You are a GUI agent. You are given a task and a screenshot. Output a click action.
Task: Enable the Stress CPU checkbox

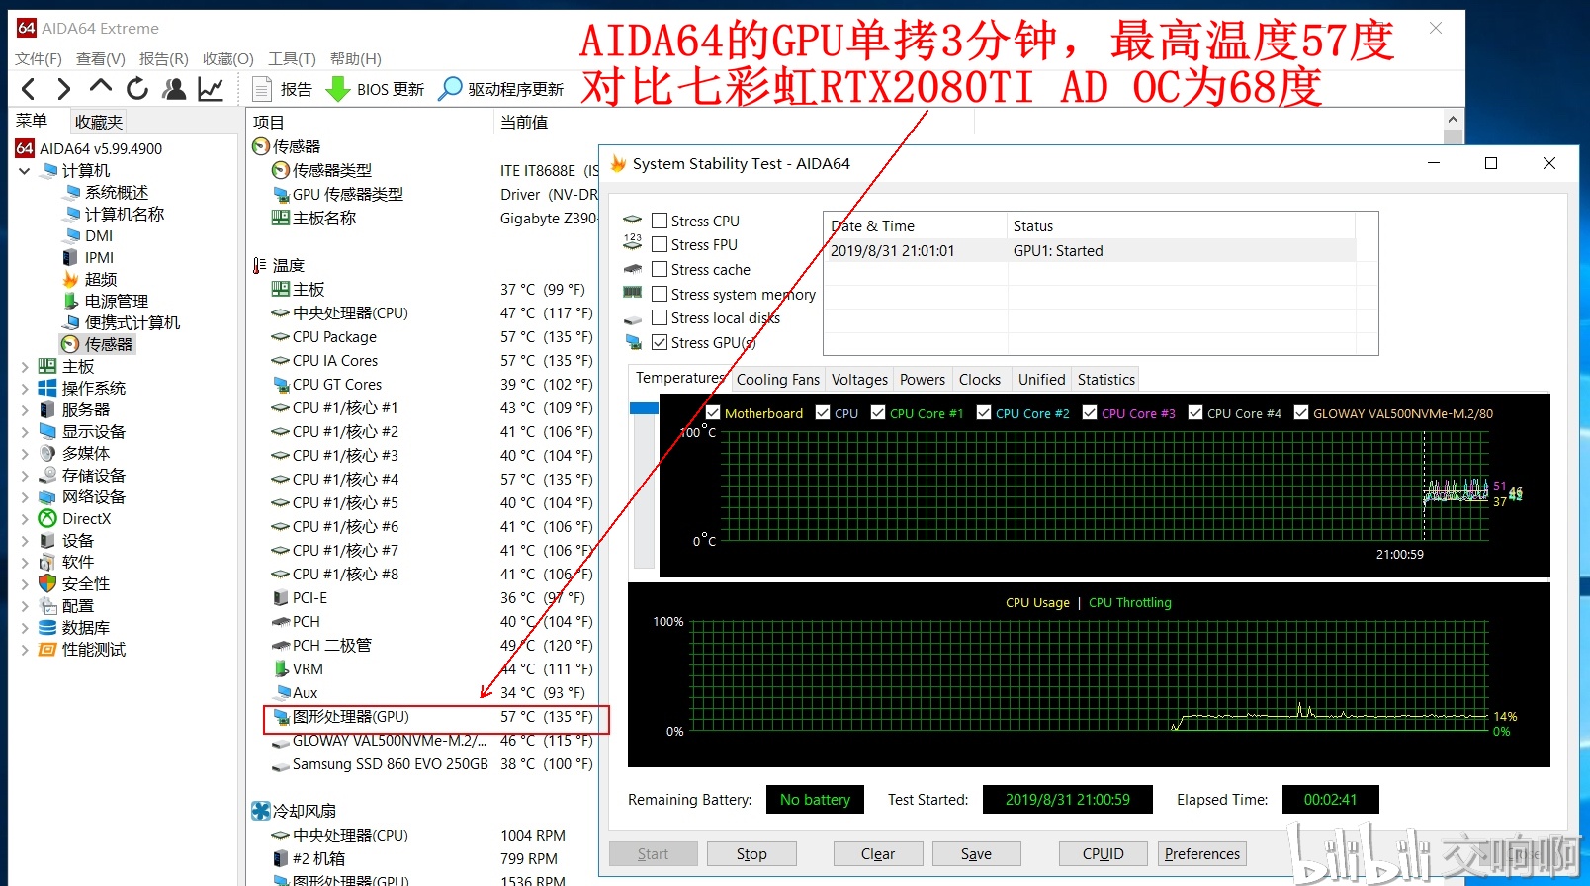(660, 221)
